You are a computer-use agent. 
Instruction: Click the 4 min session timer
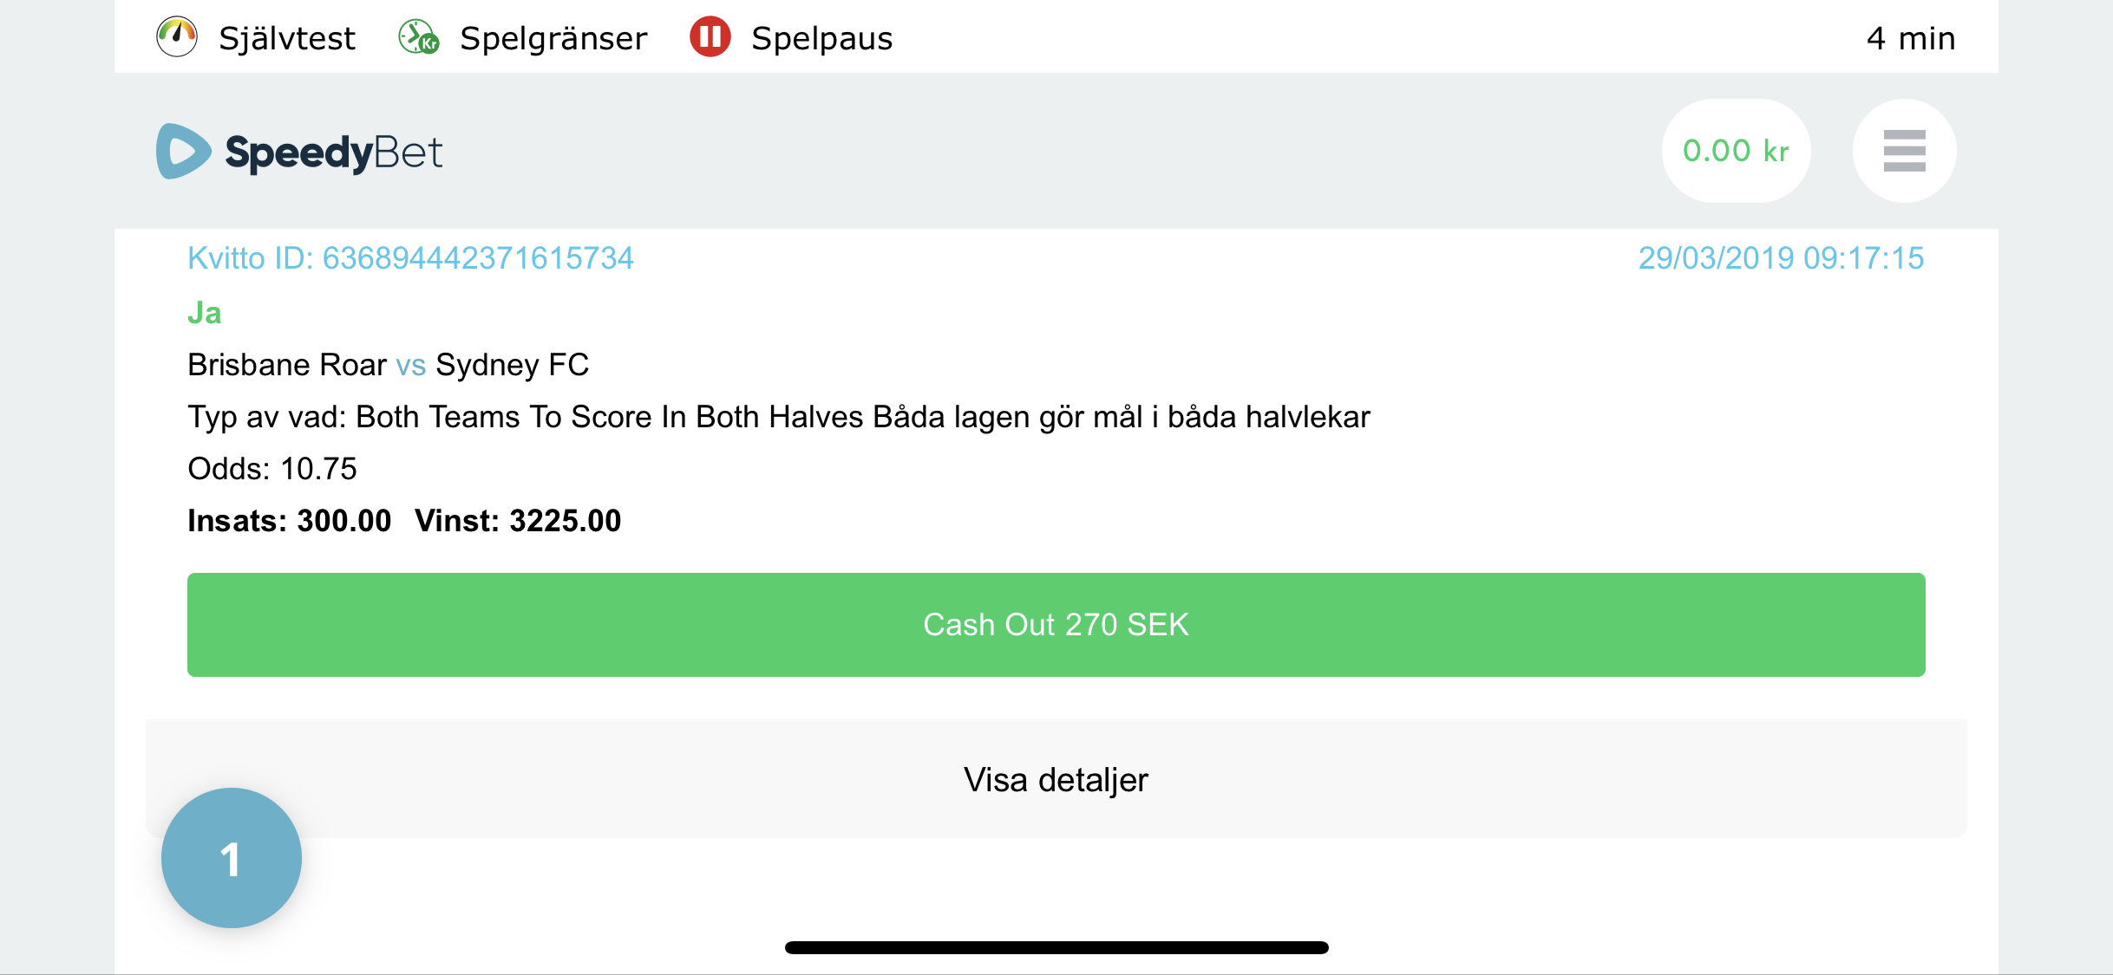[1911, 38]
